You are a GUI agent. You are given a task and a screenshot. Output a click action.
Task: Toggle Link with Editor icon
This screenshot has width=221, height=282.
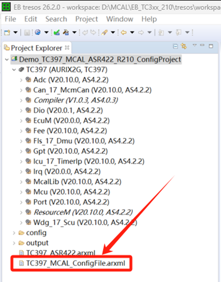[184, 46]
